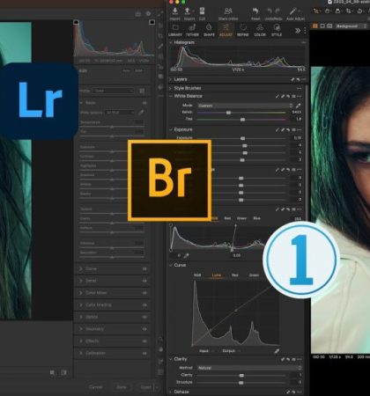
Task: Toggle Geometry section visibility eye in Camera Raw
Action: [144, 329]
